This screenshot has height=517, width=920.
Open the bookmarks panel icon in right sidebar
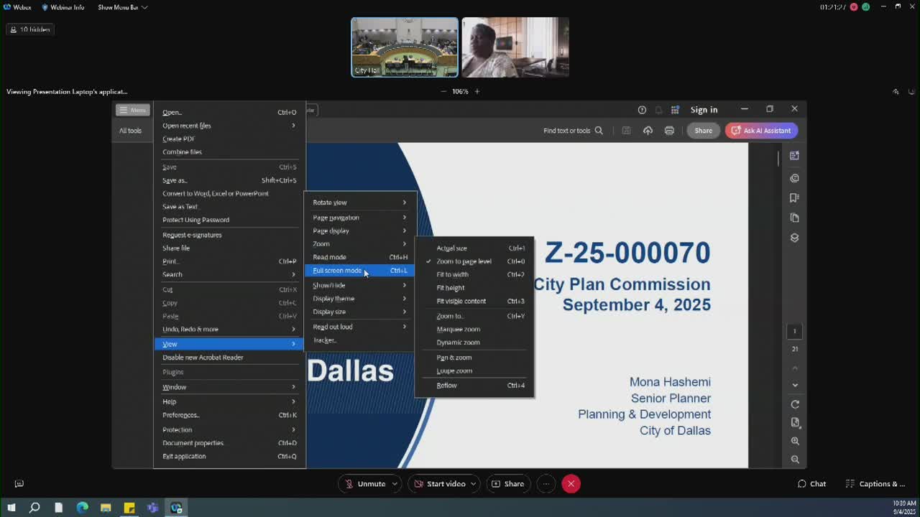coord(794,197)
